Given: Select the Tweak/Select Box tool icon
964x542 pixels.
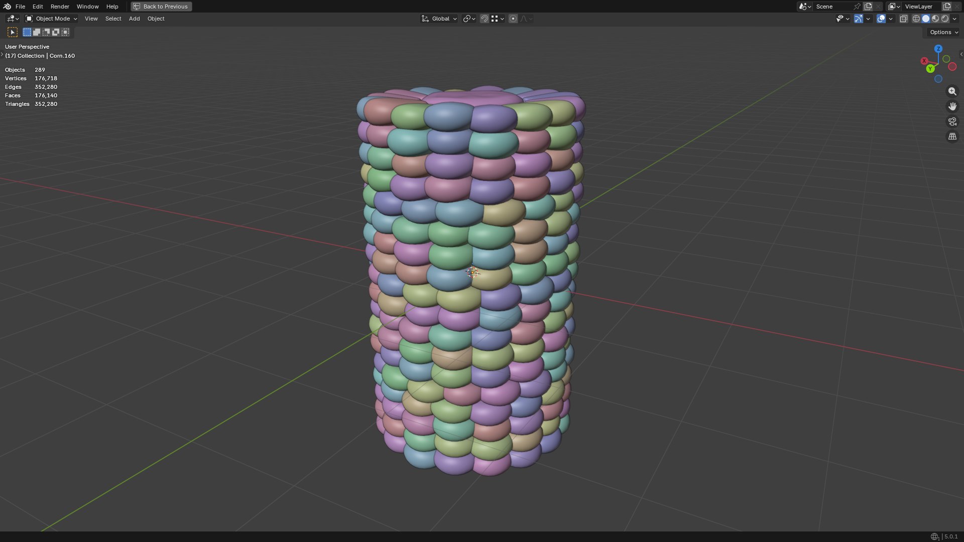Looking at the screenshot, I should (13, 32).
